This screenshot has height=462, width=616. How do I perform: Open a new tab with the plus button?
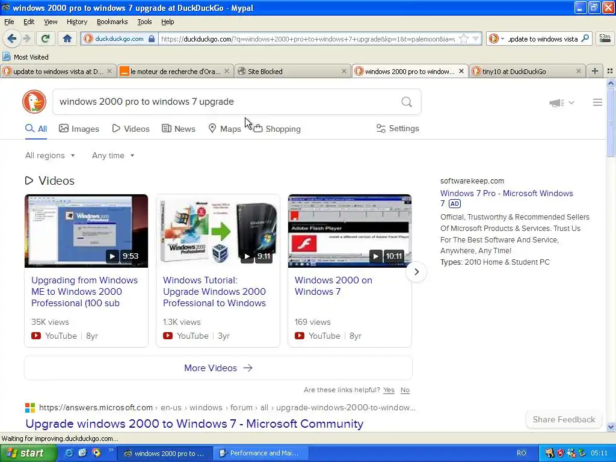coord(595,71)
